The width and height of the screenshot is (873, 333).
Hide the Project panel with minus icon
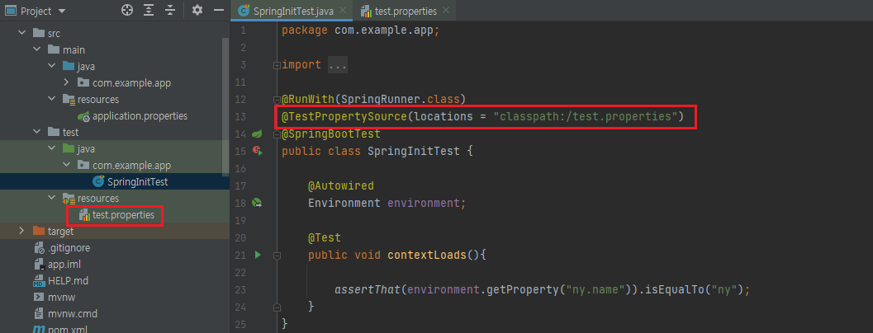[218, 10]
